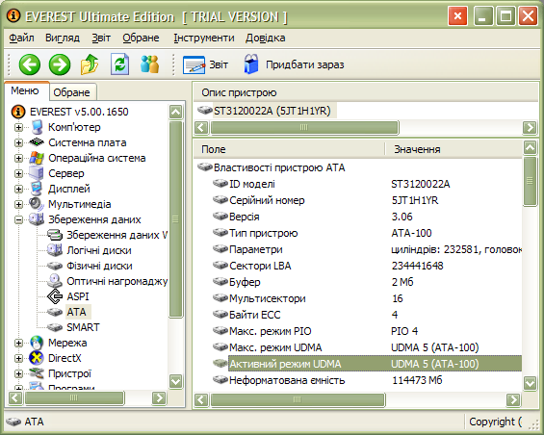This screenshot has height=435, width=544.
Task: Collapse the Збереження даних tree node
Action: (x=18, y=219)
